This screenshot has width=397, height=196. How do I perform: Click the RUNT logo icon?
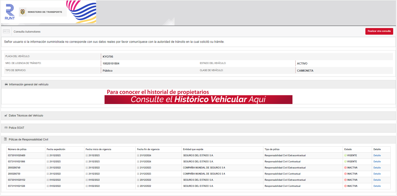pos(10,12)
